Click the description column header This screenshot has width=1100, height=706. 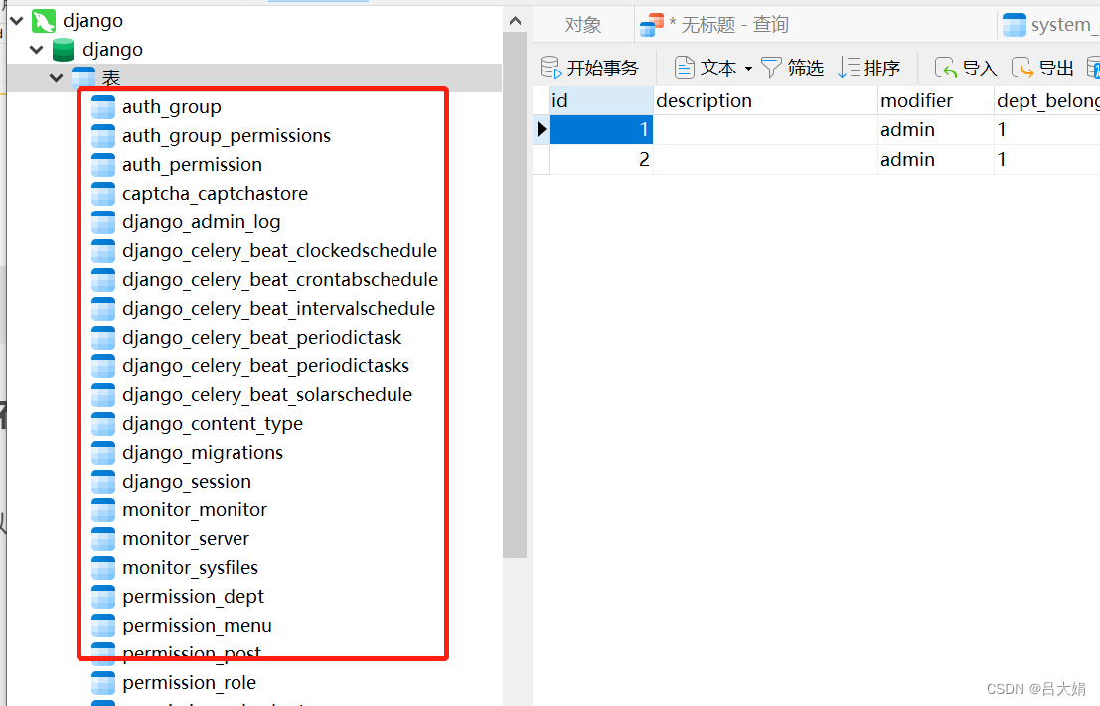click(765, 101)
